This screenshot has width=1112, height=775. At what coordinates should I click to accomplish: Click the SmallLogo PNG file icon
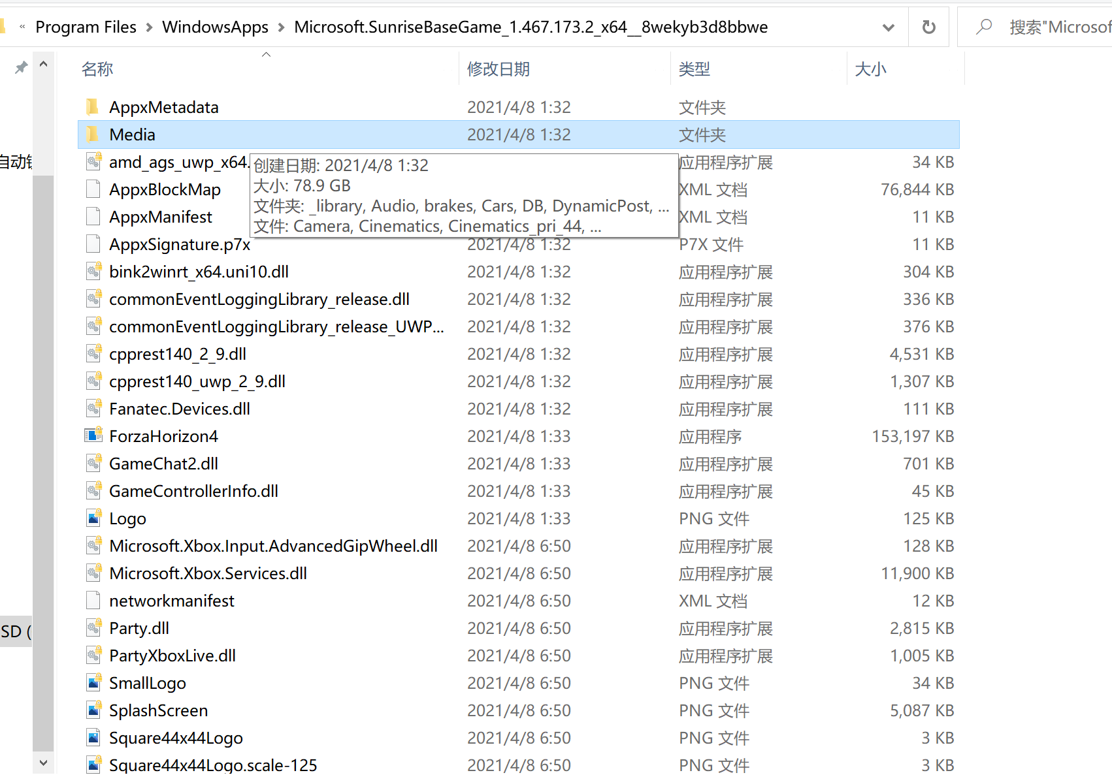pos(93,682)
